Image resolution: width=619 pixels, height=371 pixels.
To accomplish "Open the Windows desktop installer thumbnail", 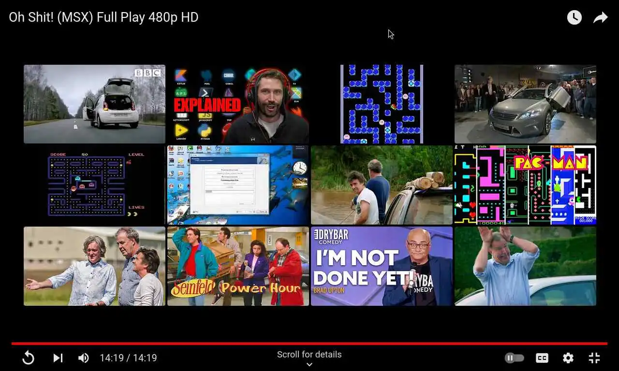I will 238,185.
